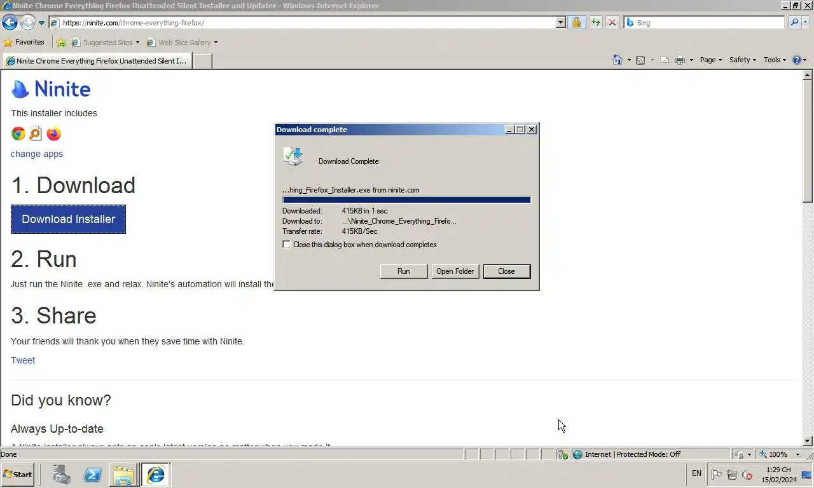Image resolution: width=814 pixels, height=488 pixels.
Task: Click the search magnifier icon
Action: pos(794,23)
